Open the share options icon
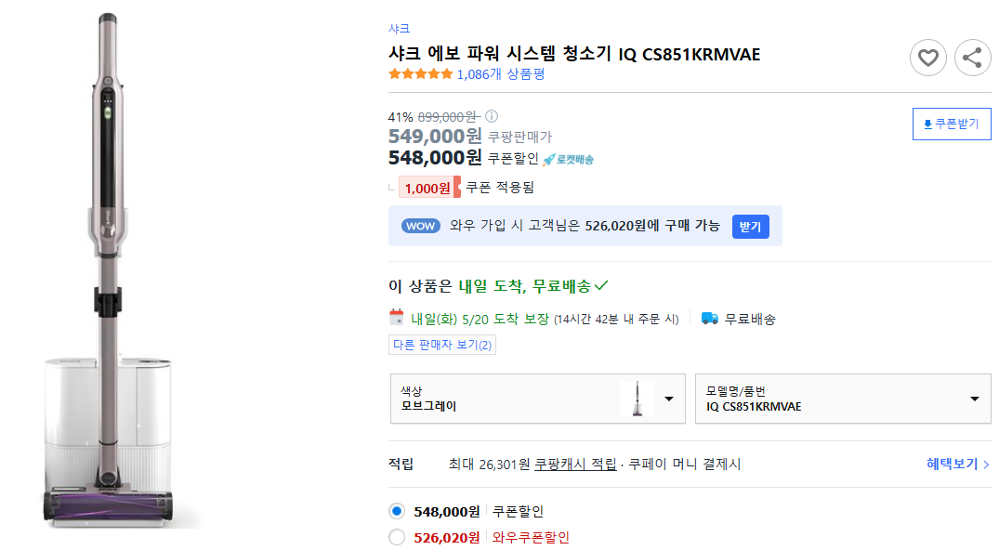This screenshot has height=550, width=999. (972, 57)
